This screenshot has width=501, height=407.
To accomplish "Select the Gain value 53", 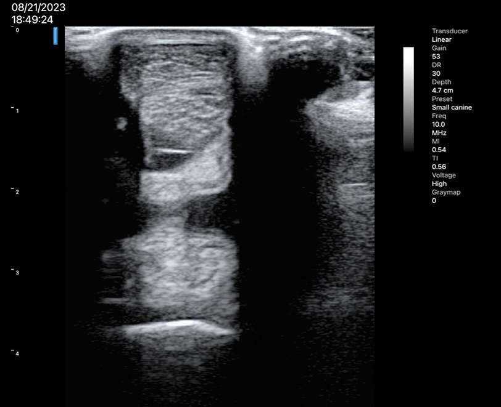I will (436, 57).
